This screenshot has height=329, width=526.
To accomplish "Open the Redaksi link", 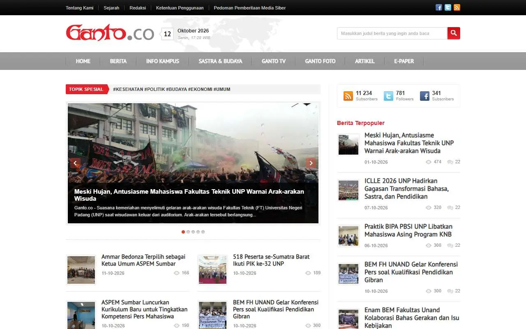I will (x=138, y=8).
